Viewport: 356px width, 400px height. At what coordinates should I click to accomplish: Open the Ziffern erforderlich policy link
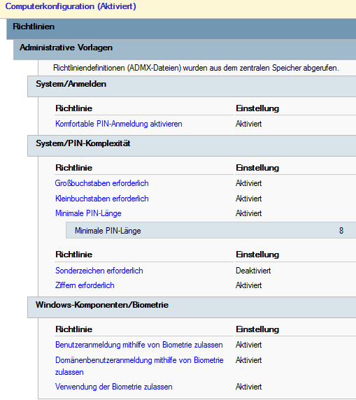click(x=85, y=285)
